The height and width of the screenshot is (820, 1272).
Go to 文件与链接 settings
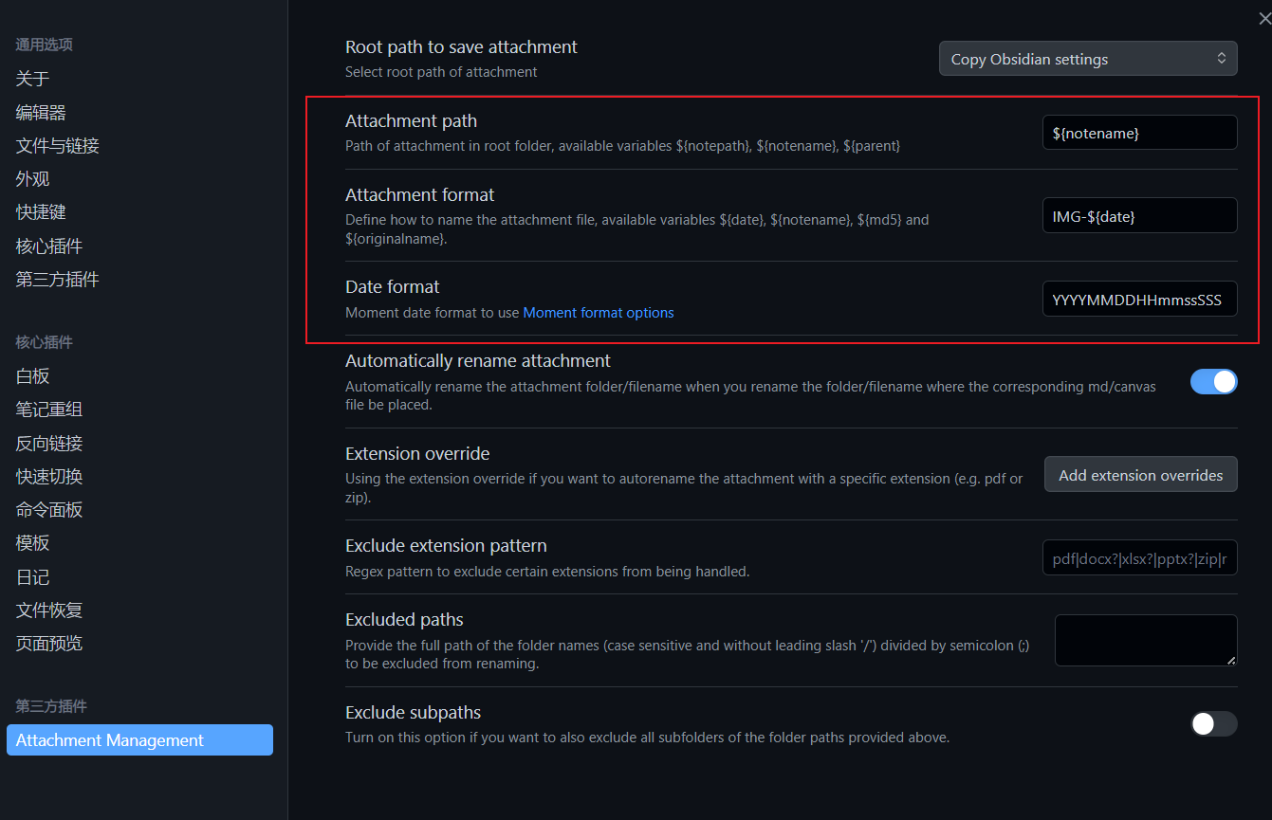(58, 146)
